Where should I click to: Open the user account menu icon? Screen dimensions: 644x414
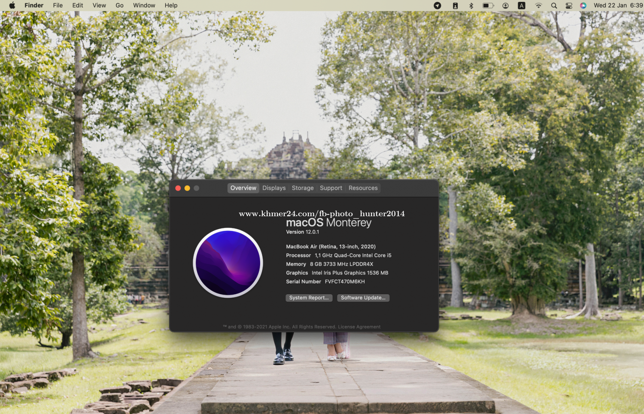(x=506, y=6)
